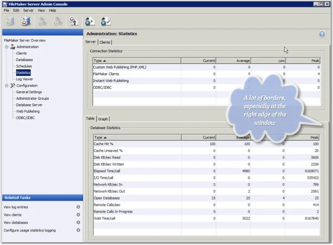Click the third toolbar icon with gears

tap(42, 22)
